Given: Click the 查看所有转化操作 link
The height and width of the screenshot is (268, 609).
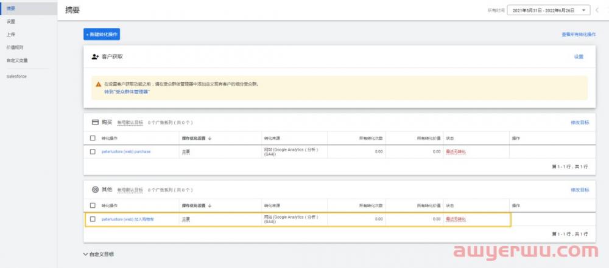Looking at the screenshot, I should click(579, 35).
